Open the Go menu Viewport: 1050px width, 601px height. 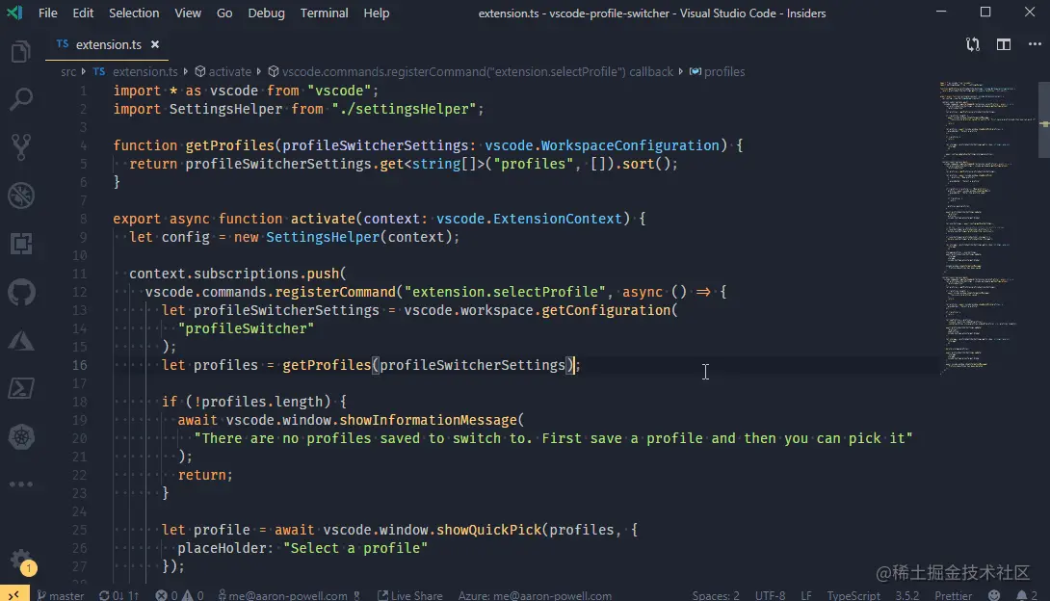(x=224, y=13)
